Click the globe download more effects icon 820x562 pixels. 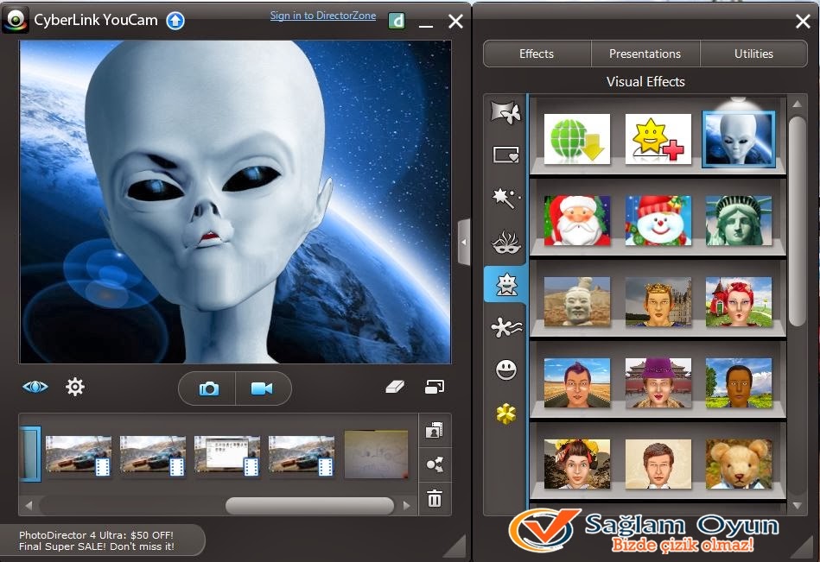577,140
